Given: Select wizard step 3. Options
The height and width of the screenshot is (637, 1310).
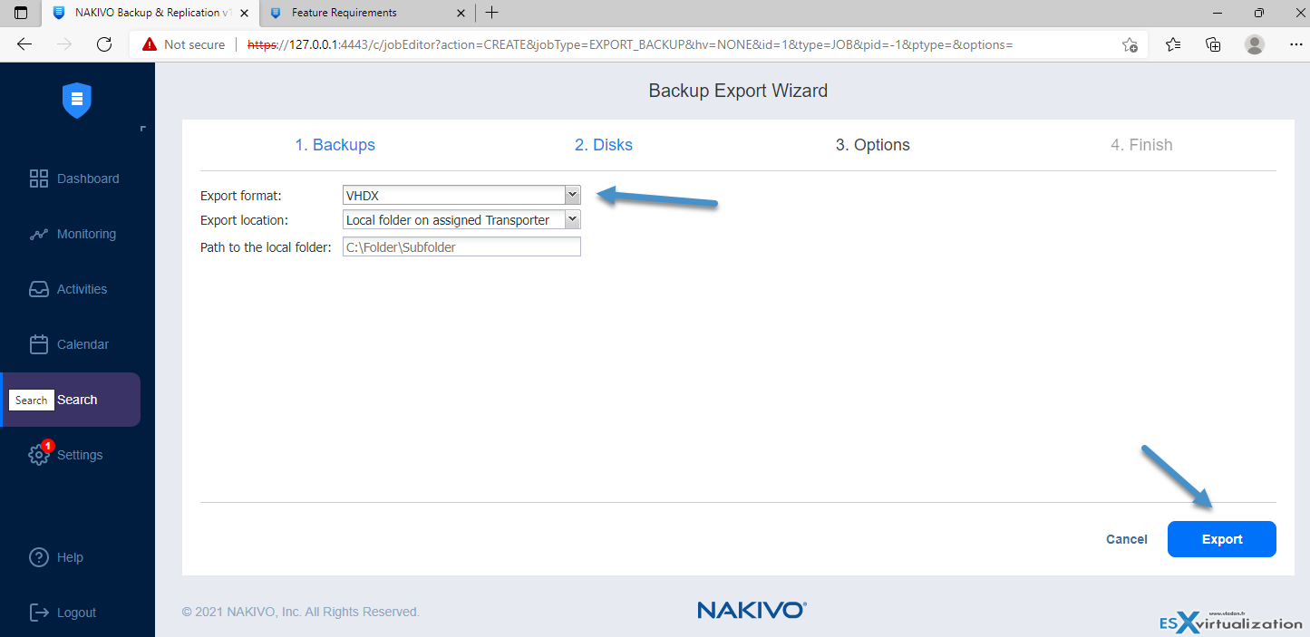Looking at the screenshot, I should click(873, 145).
